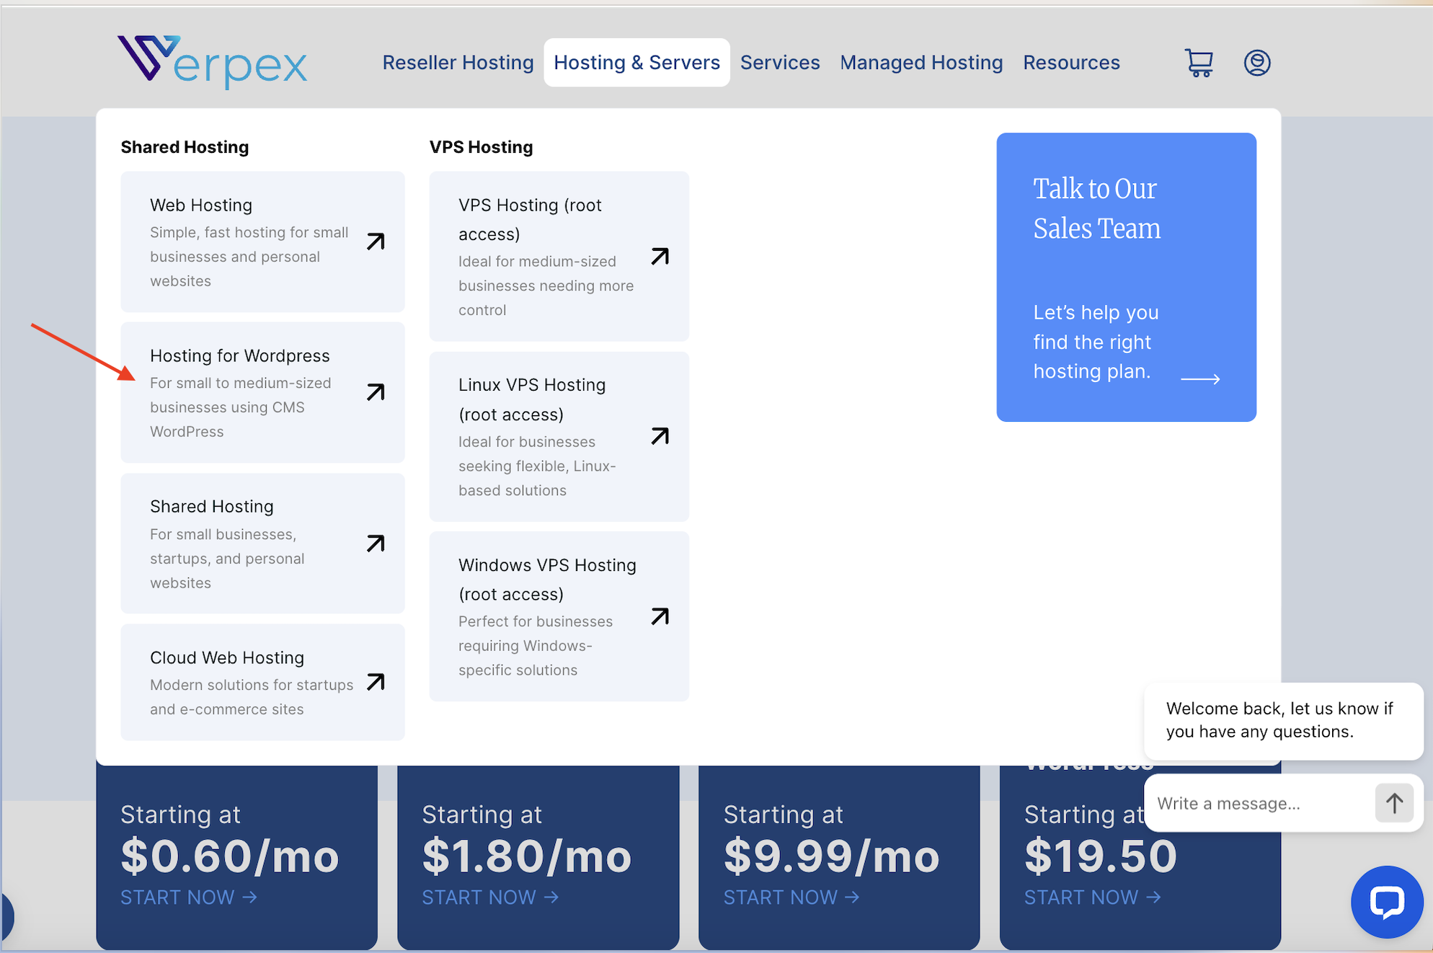Click the $1.80/mo price text
The height and width of the screenshot is (953, 1433).
[x=527, y=856]
